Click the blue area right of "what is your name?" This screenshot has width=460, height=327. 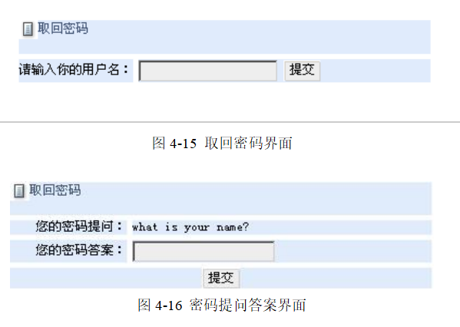tap(340, 227)
